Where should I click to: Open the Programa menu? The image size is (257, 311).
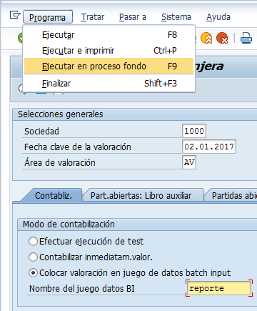48,17
